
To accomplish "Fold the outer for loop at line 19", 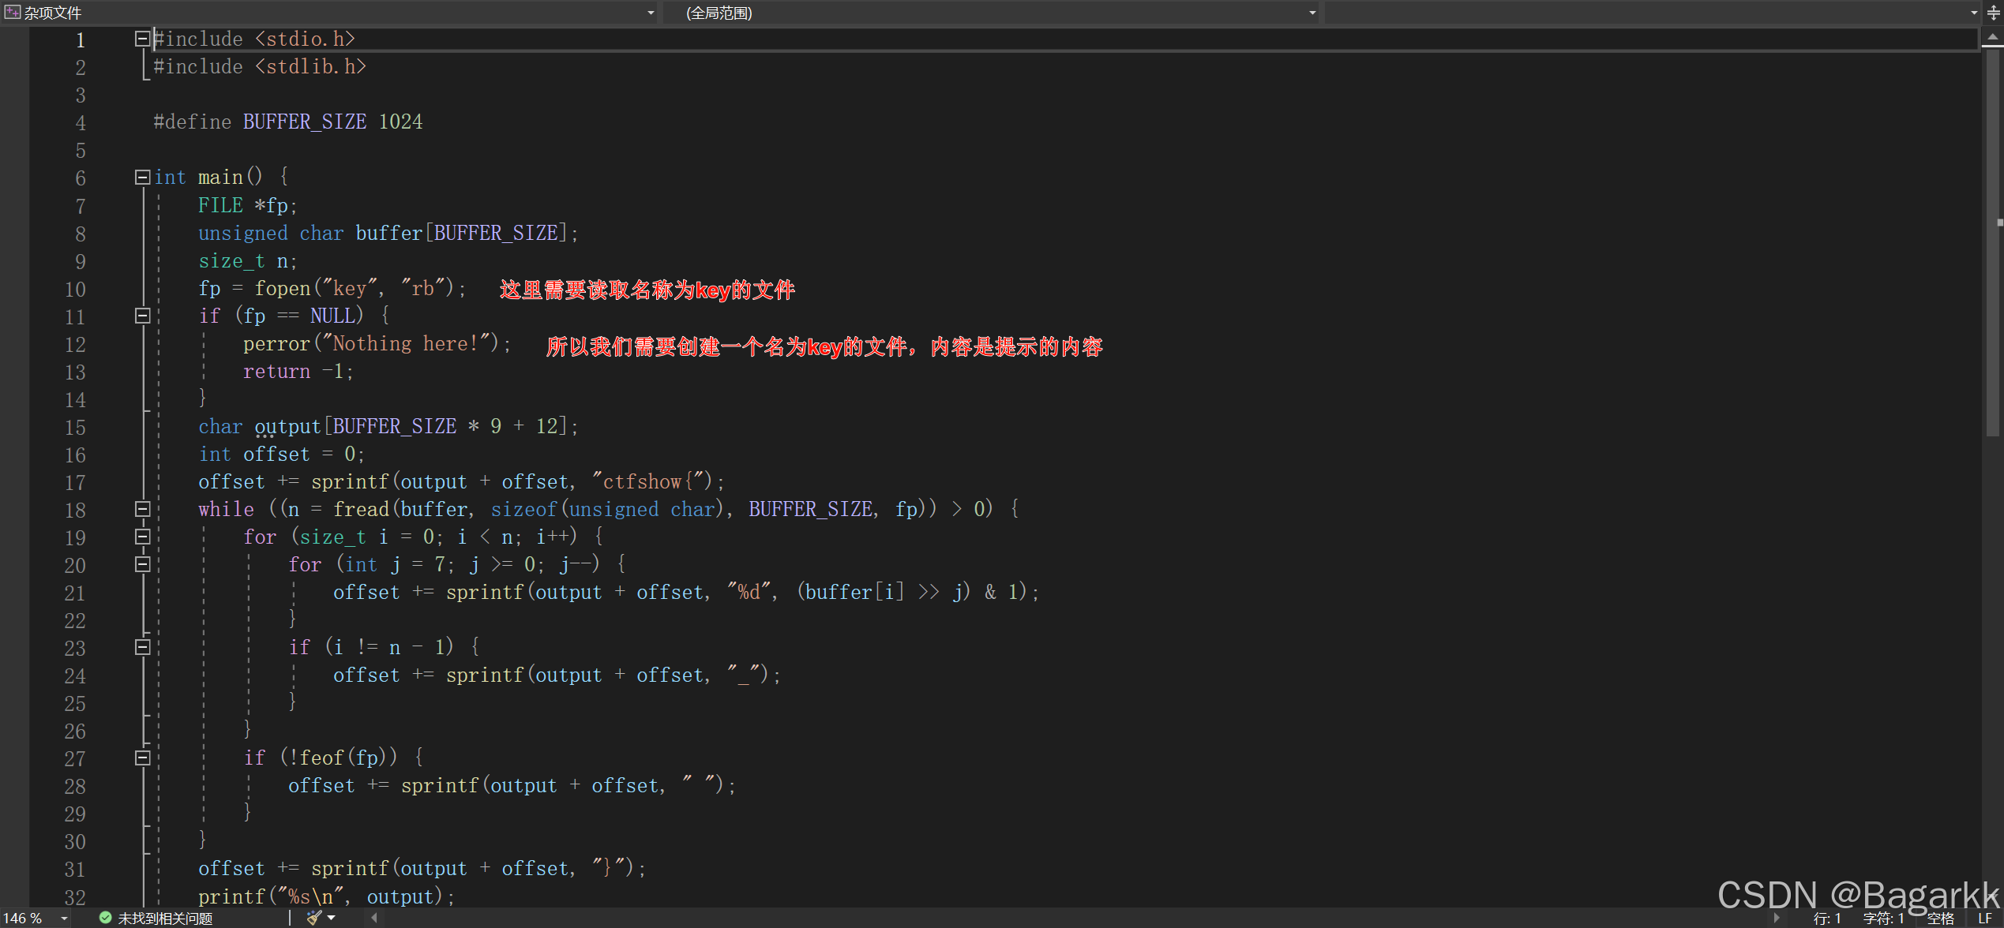I will pos(142,537).
